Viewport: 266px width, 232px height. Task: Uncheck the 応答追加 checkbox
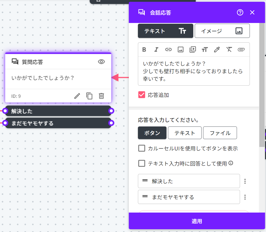click(x=142, y=95)
